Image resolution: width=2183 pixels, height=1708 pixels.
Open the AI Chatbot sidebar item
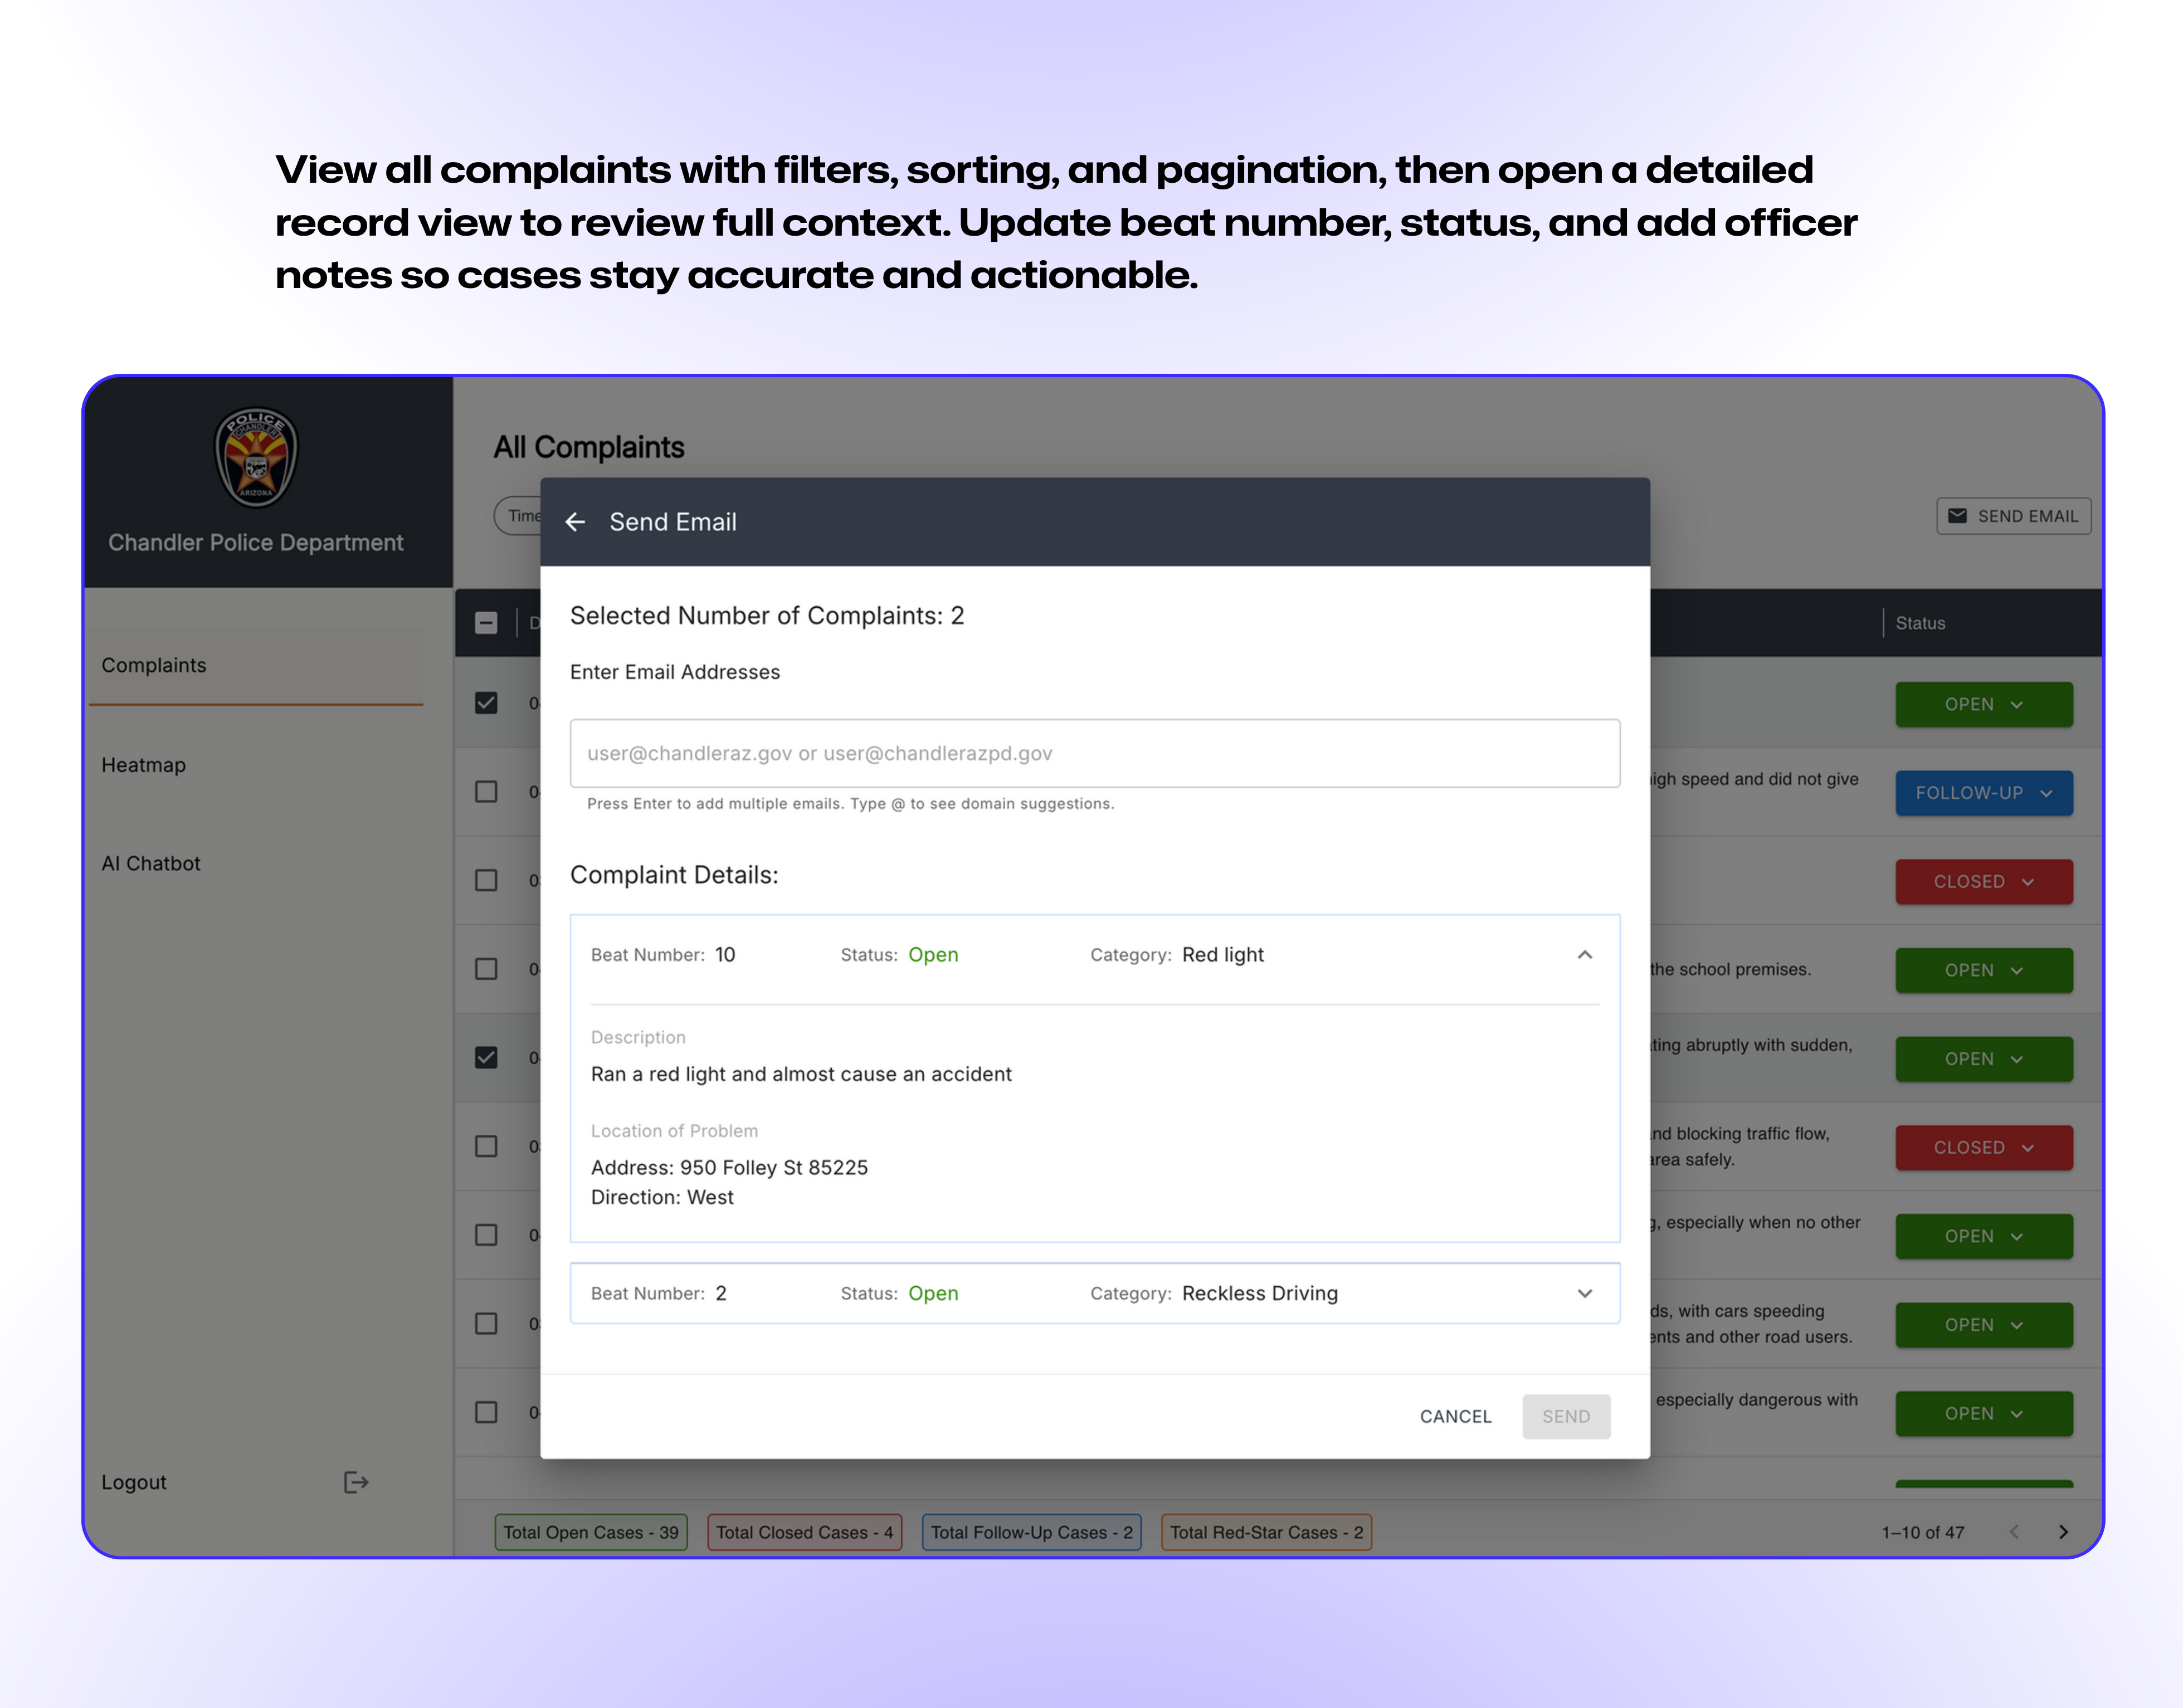(151, 863)
